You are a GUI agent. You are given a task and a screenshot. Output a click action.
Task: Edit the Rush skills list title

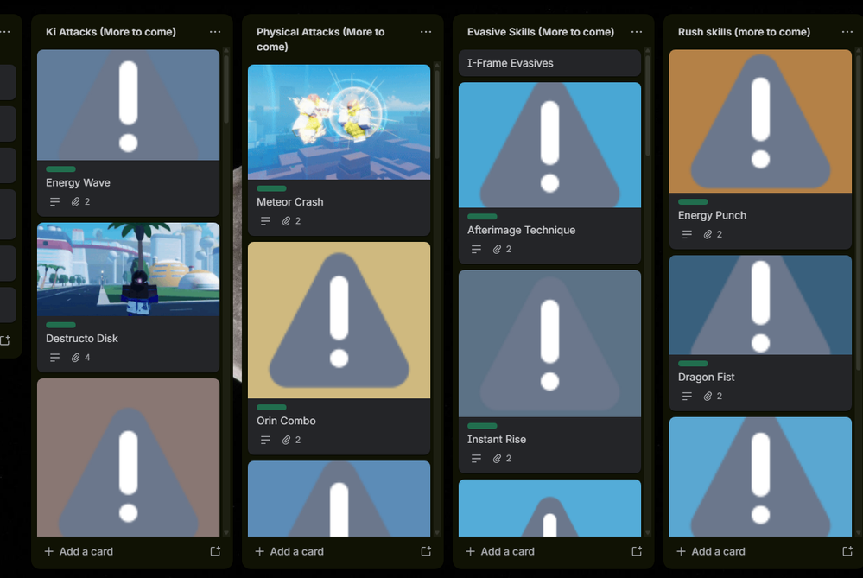pyautogui.click(x=744, y=32)
